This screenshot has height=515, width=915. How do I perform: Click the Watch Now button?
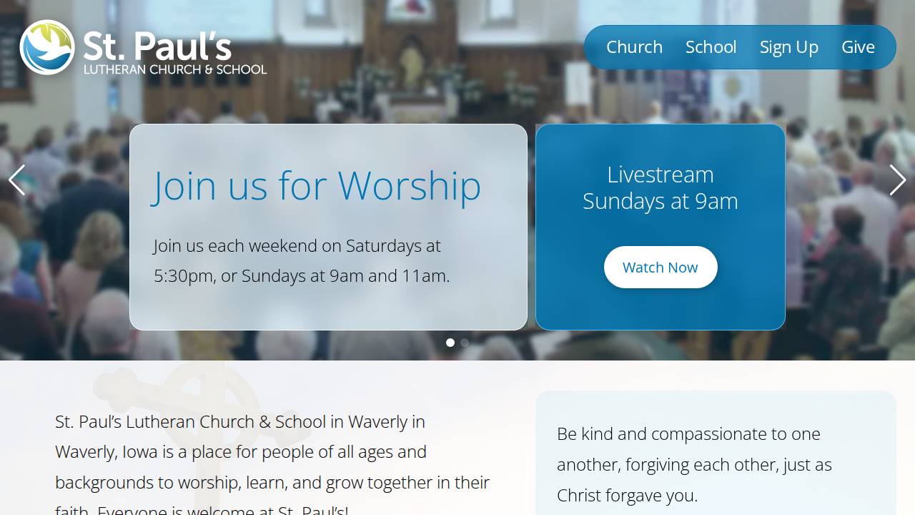[x=661, y=267]
